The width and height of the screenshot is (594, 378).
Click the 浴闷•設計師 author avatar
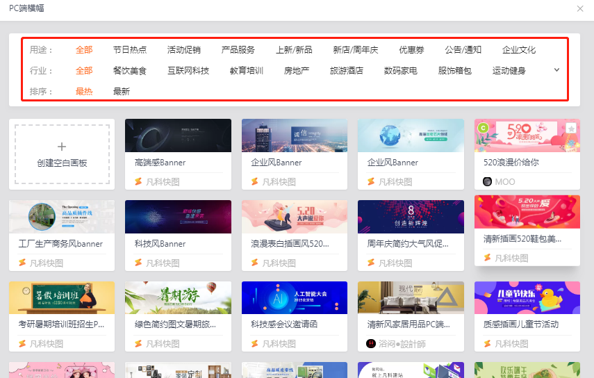tap(371, 343)
